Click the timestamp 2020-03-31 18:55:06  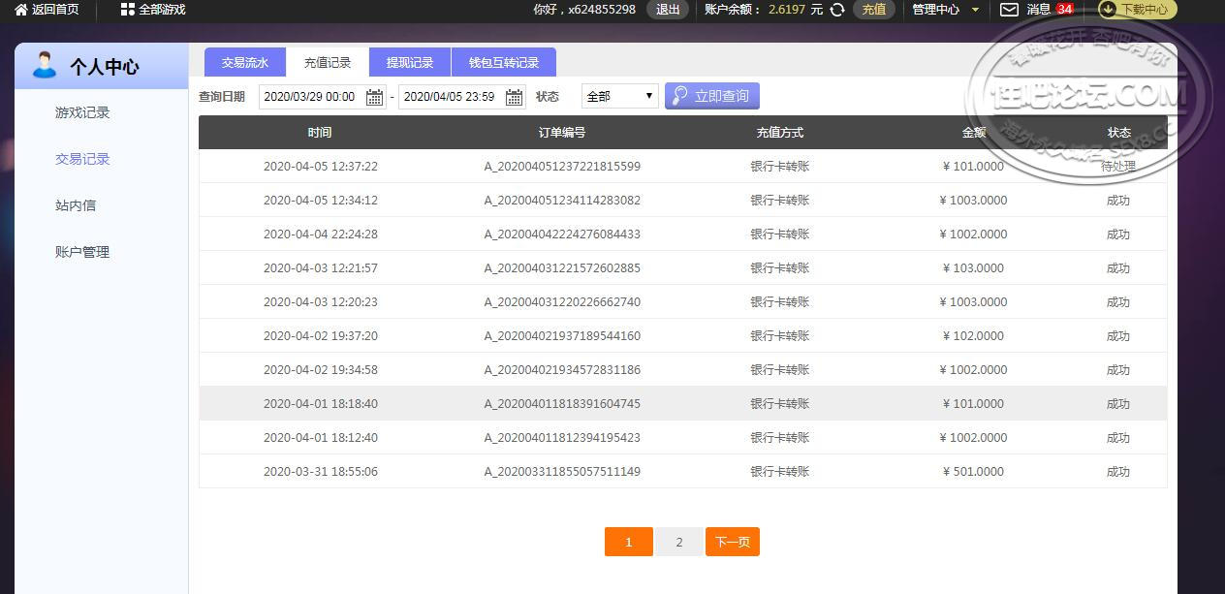321,472
